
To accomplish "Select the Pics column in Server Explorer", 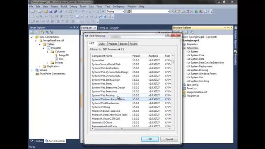I will click(61, 59).
